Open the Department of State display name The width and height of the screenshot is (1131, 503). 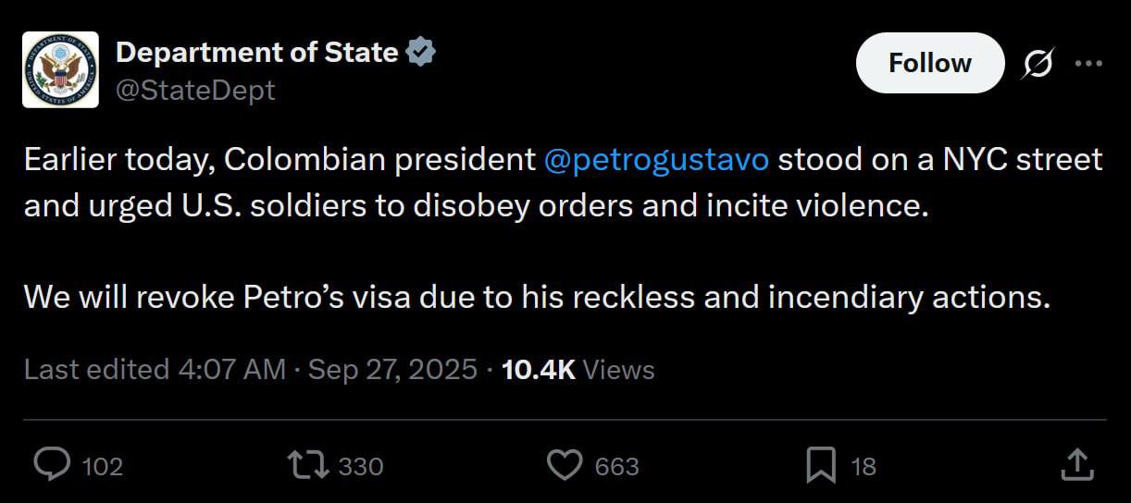click(256, 53)
